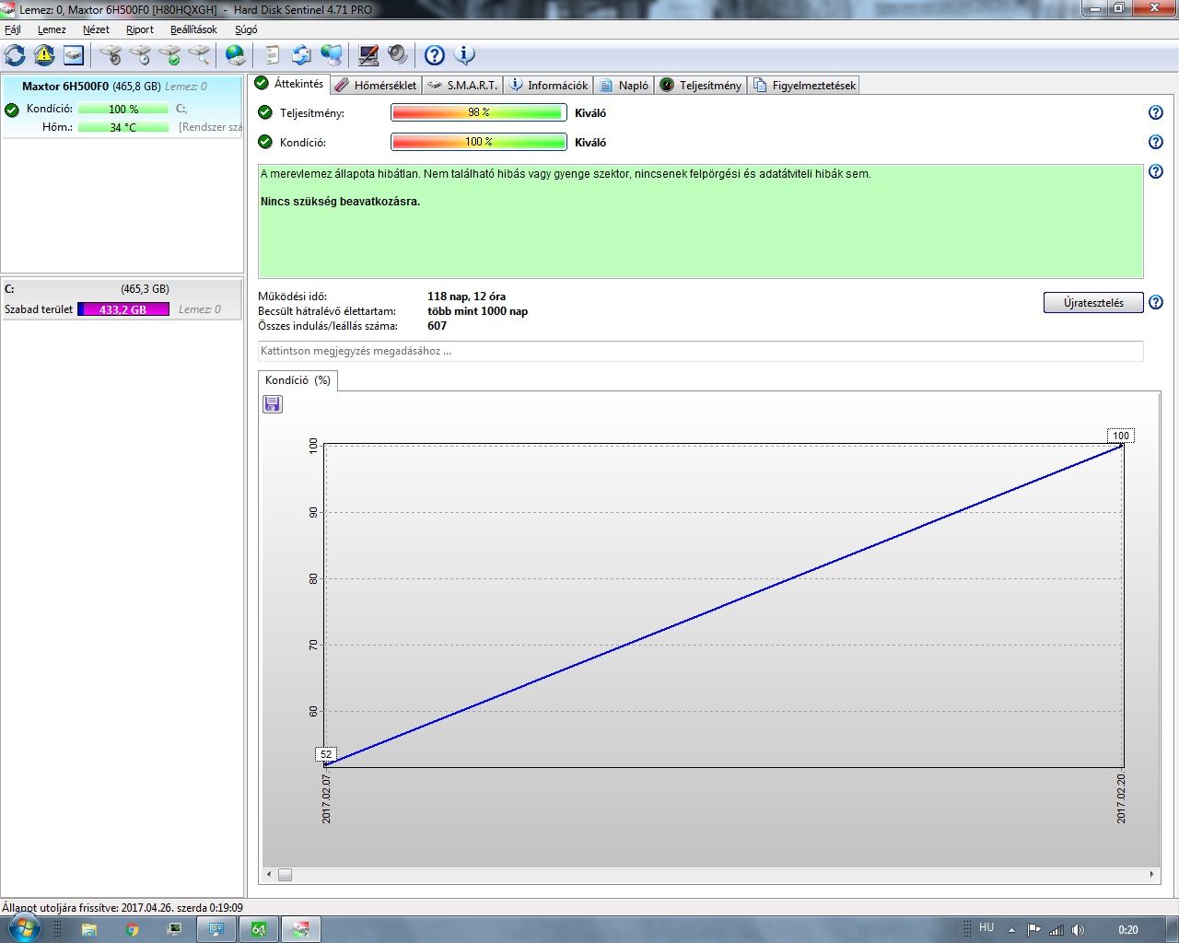
Task: Select the C: partition entry
Action: [122, 299]
